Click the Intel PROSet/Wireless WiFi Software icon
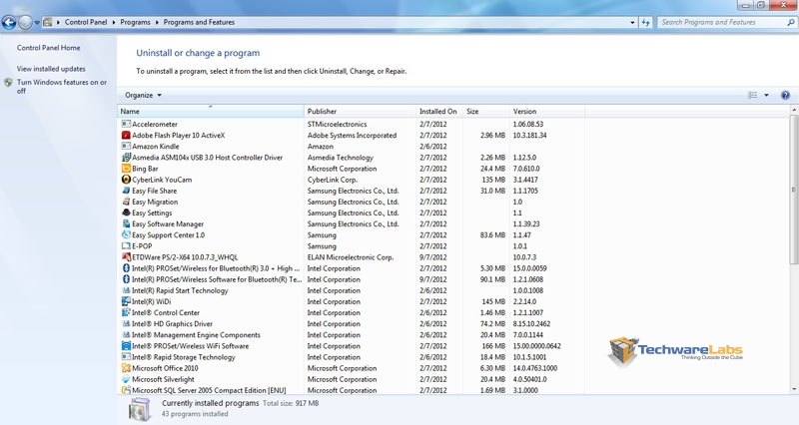 [x=126, y=345]
